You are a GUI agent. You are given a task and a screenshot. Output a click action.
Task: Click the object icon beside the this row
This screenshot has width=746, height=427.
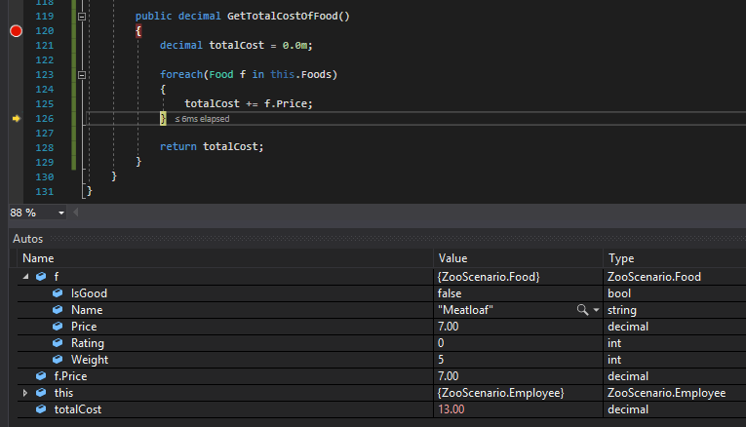(41, 393)
